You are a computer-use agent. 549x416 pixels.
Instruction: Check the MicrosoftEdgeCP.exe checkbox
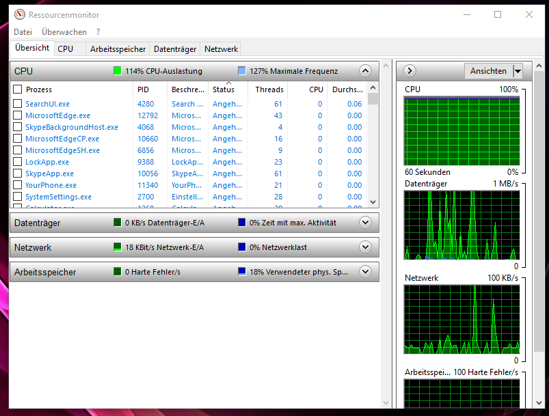coord(18,139)
